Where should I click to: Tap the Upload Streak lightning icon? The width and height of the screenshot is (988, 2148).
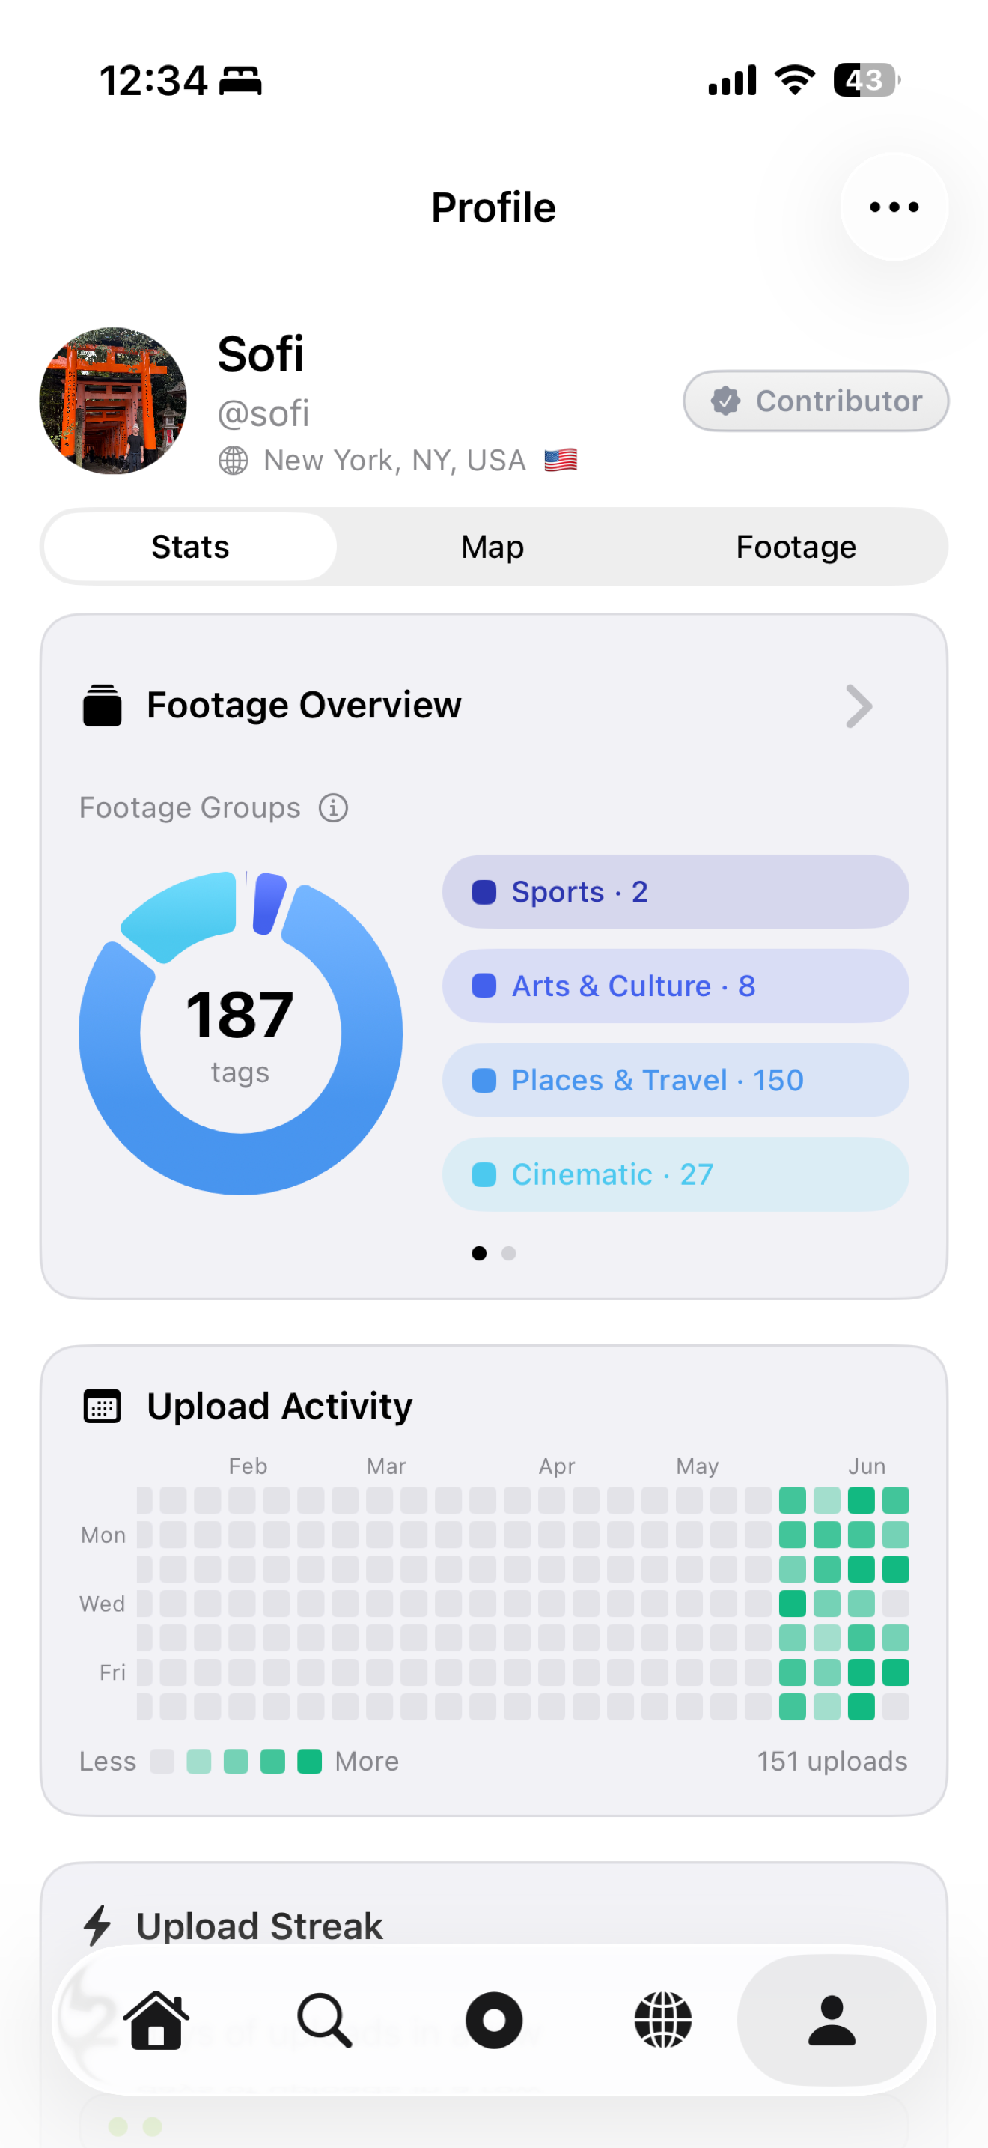coord(97,1926)
